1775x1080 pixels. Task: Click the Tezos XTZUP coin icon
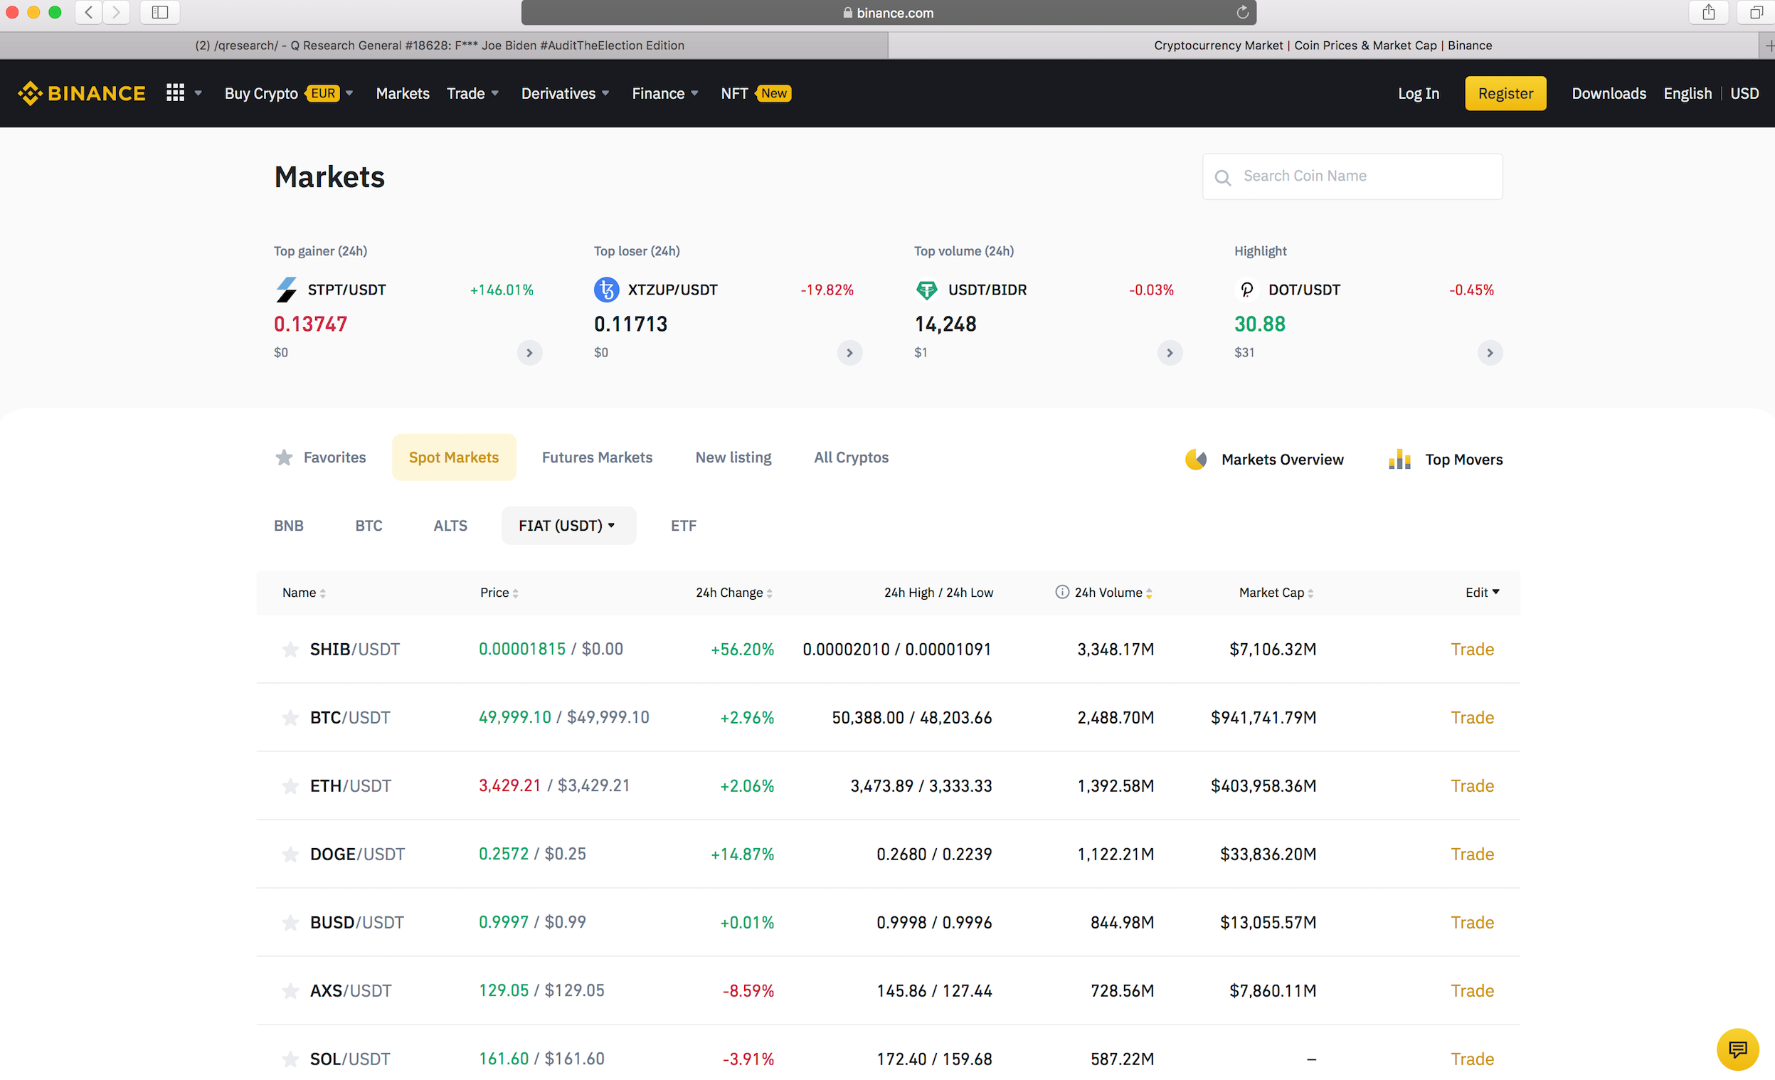pyautogui.click(x=607, y=290)
